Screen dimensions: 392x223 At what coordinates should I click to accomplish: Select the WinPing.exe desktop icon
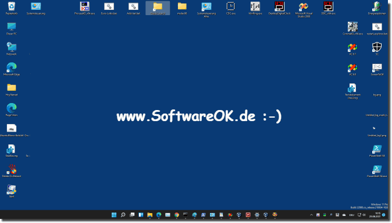[x=255, y=8]
